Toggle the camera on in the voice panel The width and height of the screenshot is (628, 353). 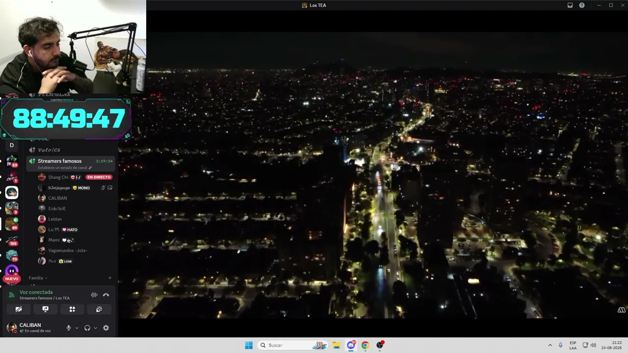[x=19, y=309]
